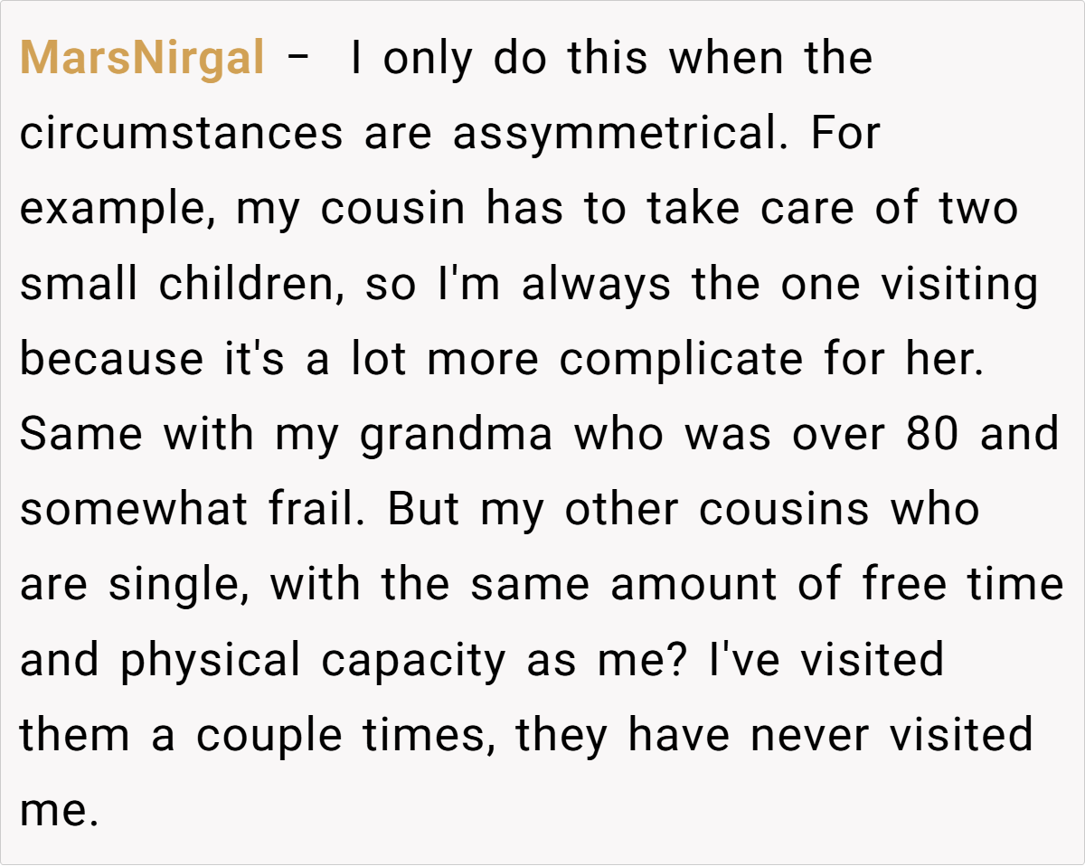The width and height of the screenshot is (1085, 866).
Task: Click the word "grandma" in the comment
Action: 456,435
